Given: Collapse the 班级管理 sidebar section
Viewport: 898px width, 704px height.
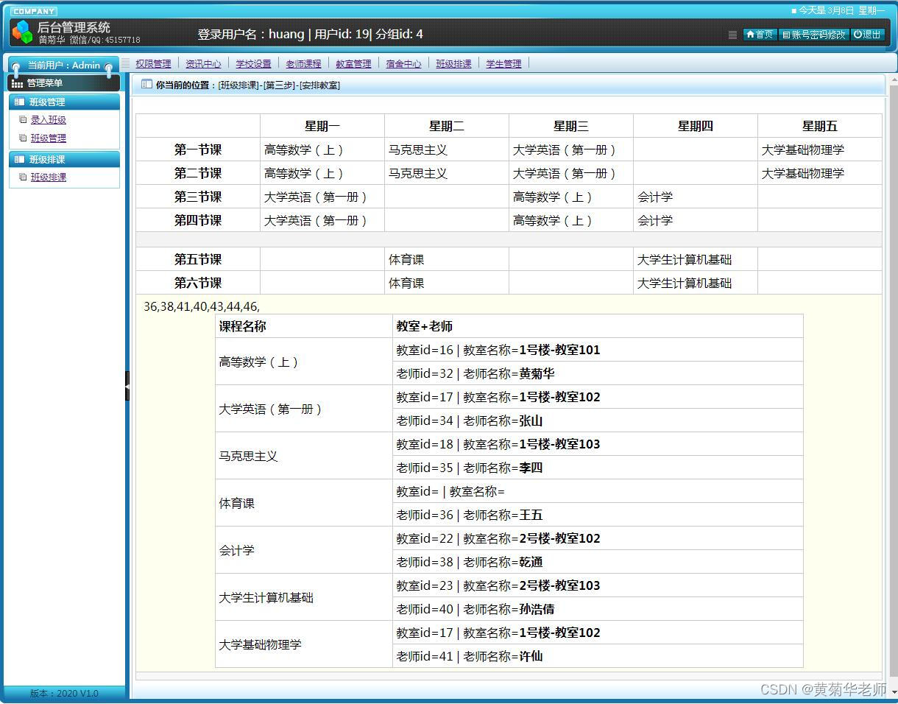Looking at the screenshot, I should (64, 102).
